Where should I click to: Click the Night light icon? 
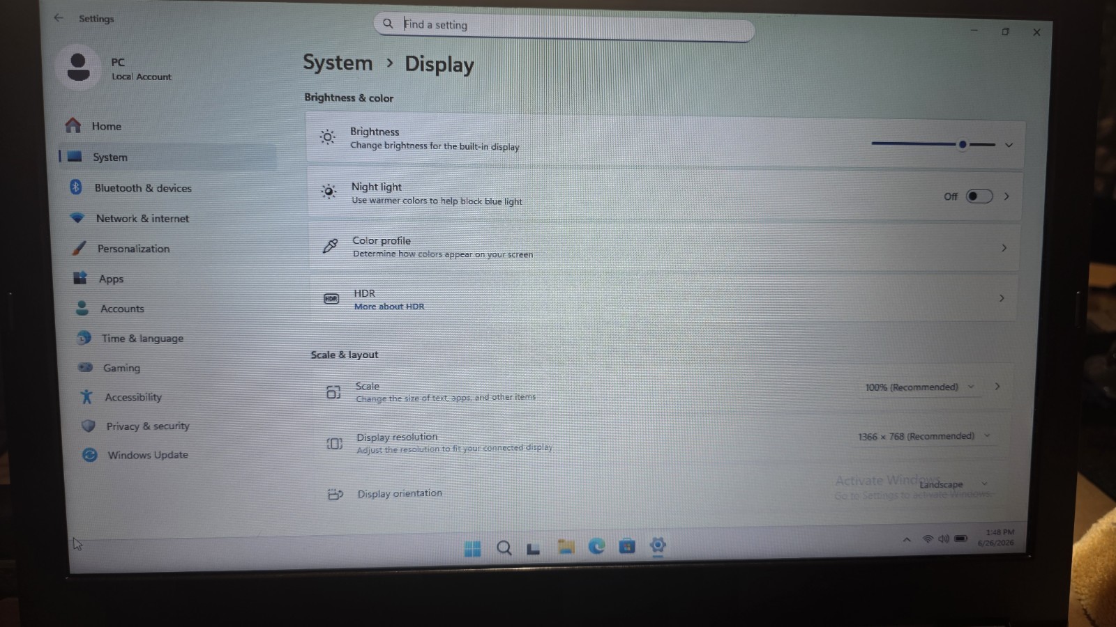pyautogui.click(x=329, y=191)
